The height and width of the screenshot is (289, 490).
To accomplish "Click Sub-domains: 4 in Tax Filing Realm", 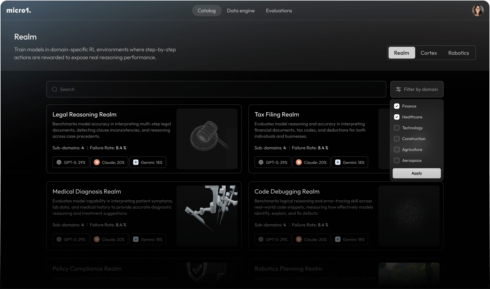I will [x=270, y=148].
